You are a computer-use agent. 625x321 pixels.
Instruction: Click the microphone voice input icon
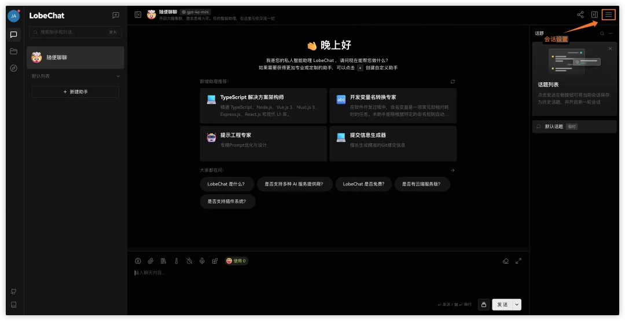(202, 261)
